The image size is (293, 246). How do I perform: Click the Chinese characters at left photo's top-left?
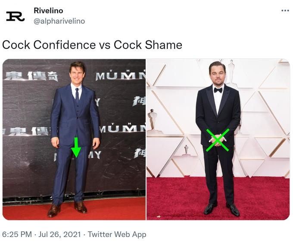(31, 77)
